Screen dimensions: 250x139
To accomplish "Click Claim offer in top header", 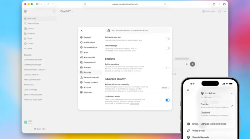I will click(x=209, y=11).
